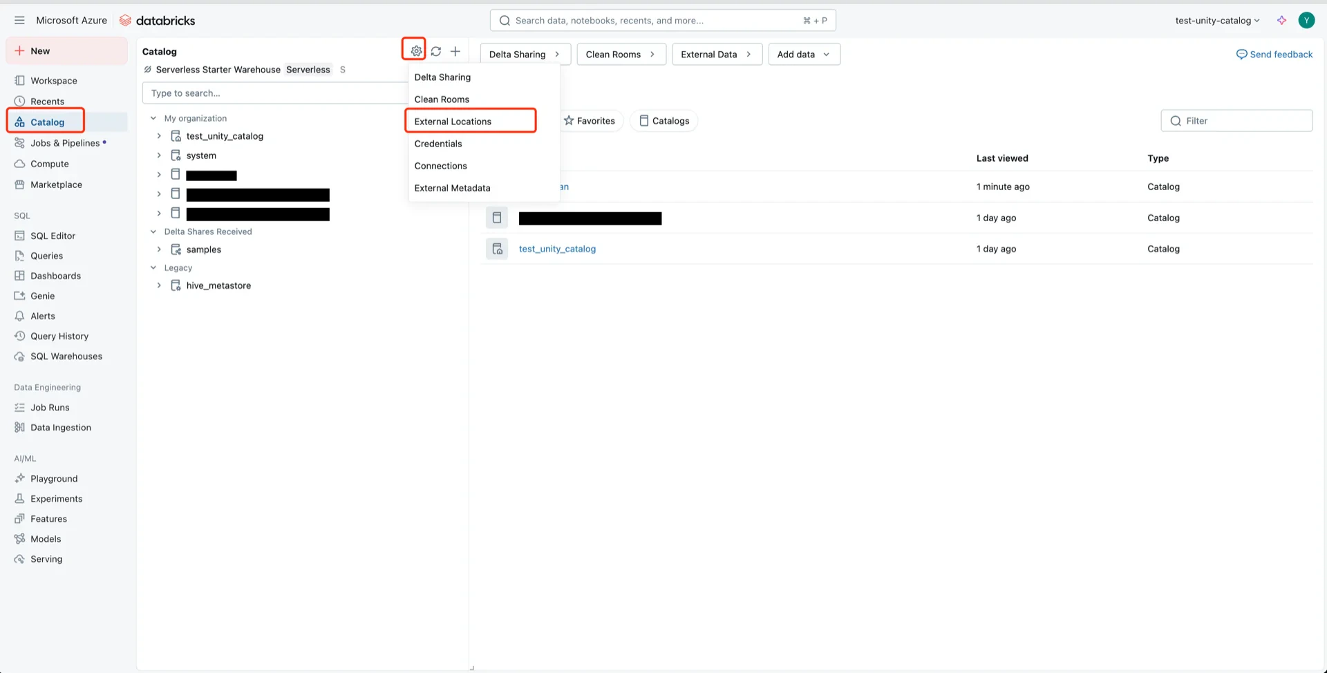Viewport: 1327px width, 673px height.
Task: Click the Type column header
Action: pos(1158,158)
